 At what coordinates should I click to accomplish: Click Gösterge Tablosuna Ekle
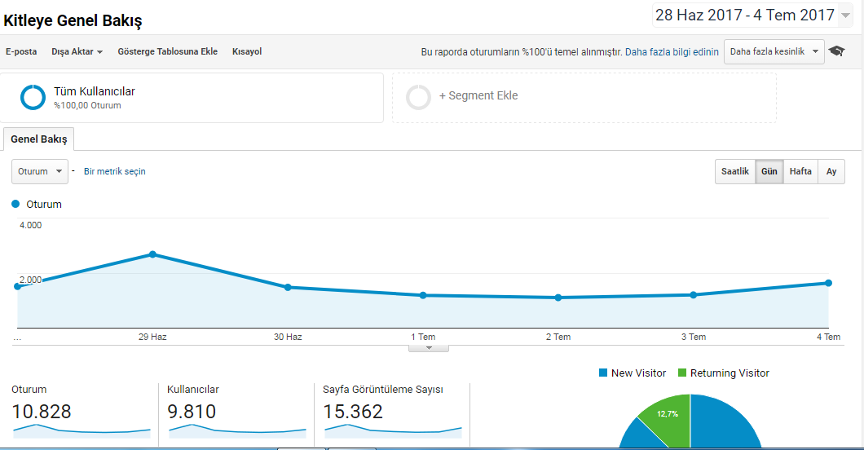click(x=168, y=51)
